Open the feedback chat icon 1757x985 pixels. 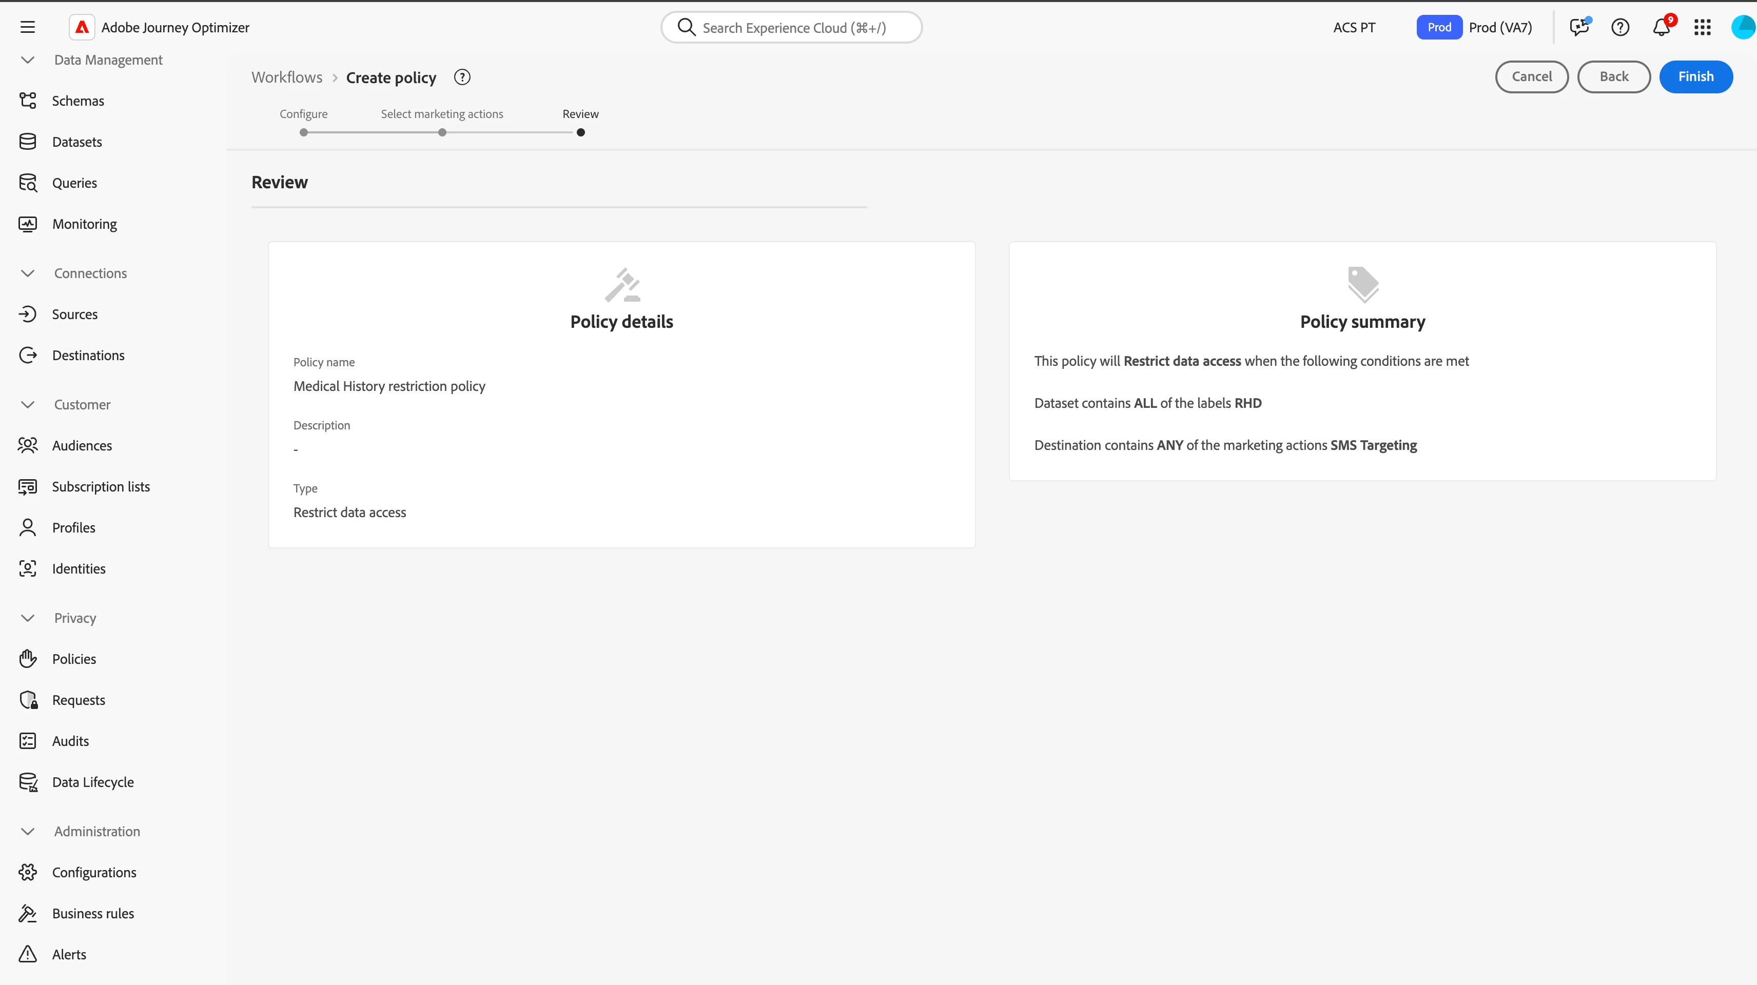[1579, 27]
